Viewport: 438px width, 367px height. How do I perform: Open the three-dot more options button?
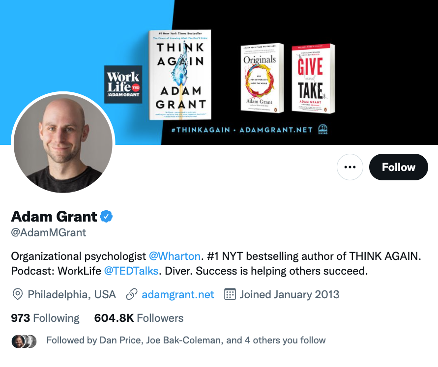350,167
